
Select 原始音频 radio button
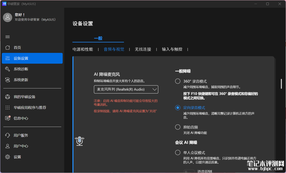pyautogui.click(x=177, y=127)
